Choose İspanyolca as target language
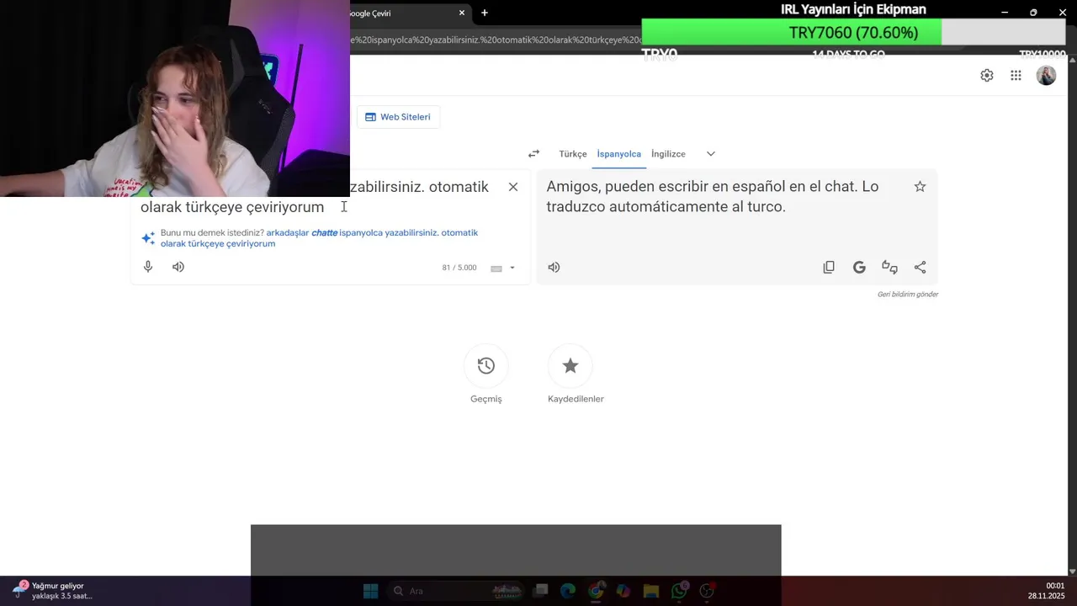Screen dimensions: 1077x606 point(619,154)
